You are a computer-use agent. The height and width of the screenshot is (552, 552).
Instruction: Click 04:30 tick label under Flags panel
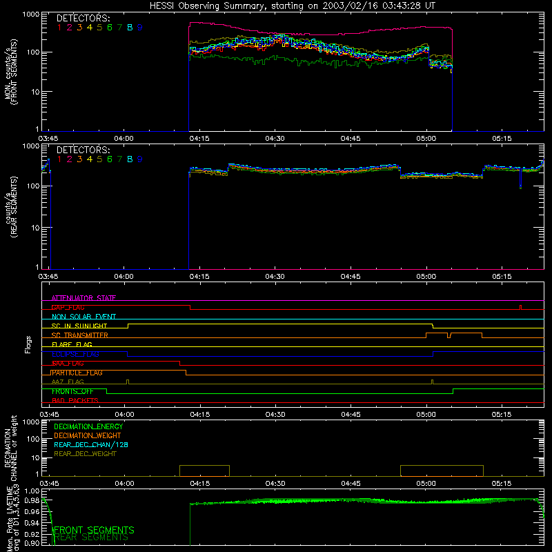coord(275,415)
